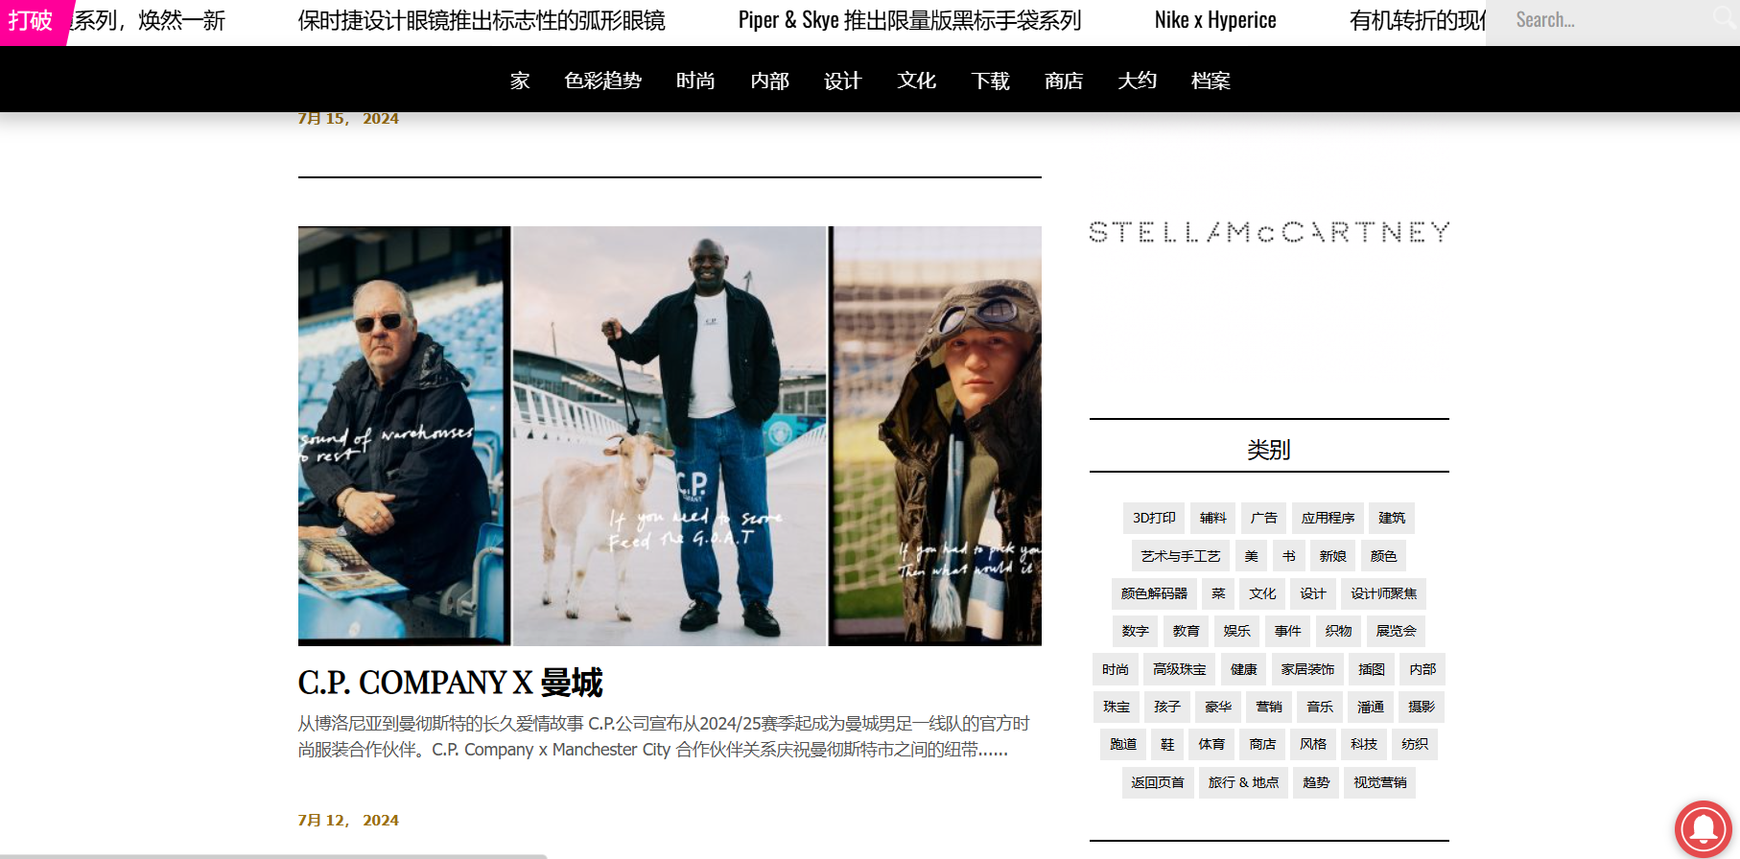Open the 色彩趋势 menu item
The width and height of the screenshot is (1740, 859).
[x=602, y=81]
